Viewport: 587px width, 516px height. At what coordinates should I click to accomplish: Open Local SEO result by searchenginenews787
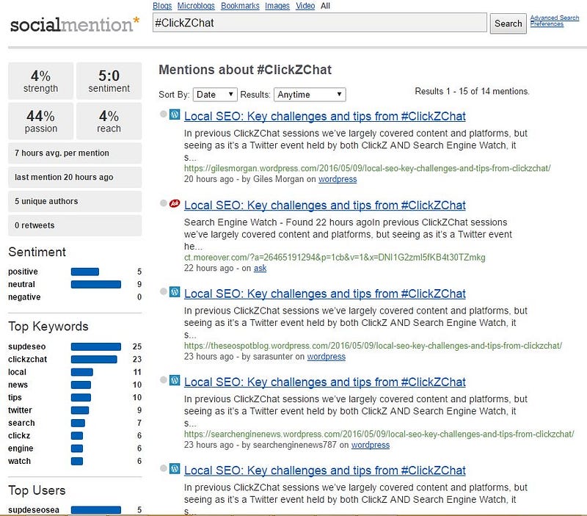coord(324,382)
